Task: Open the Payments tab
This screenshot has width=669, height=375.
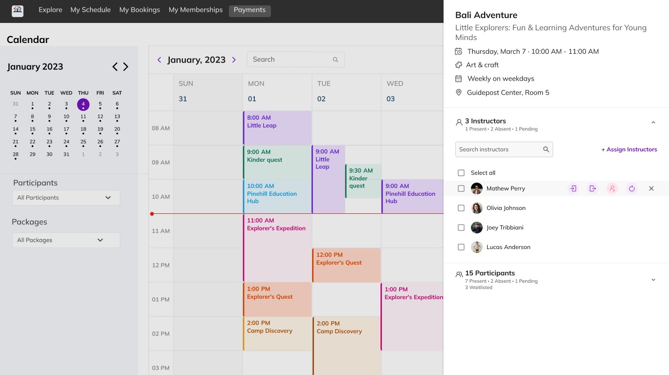Action: tap(250, 11)
